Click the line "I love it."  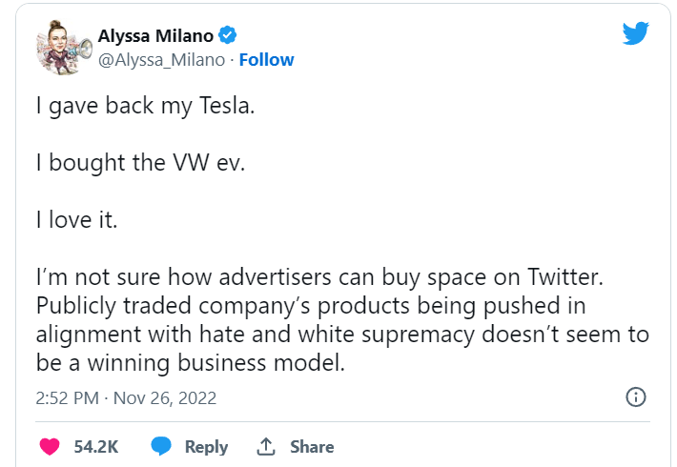(x=79, y=218)
